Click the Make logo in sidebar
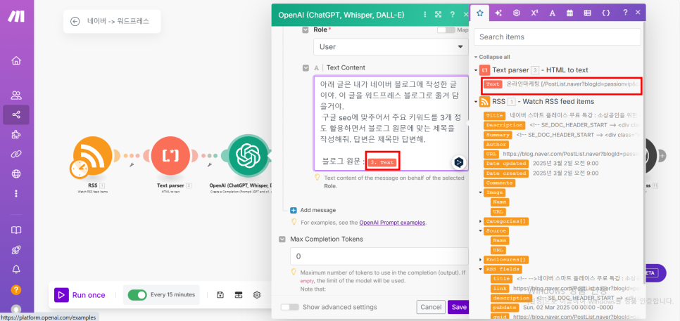 point(16,16)
